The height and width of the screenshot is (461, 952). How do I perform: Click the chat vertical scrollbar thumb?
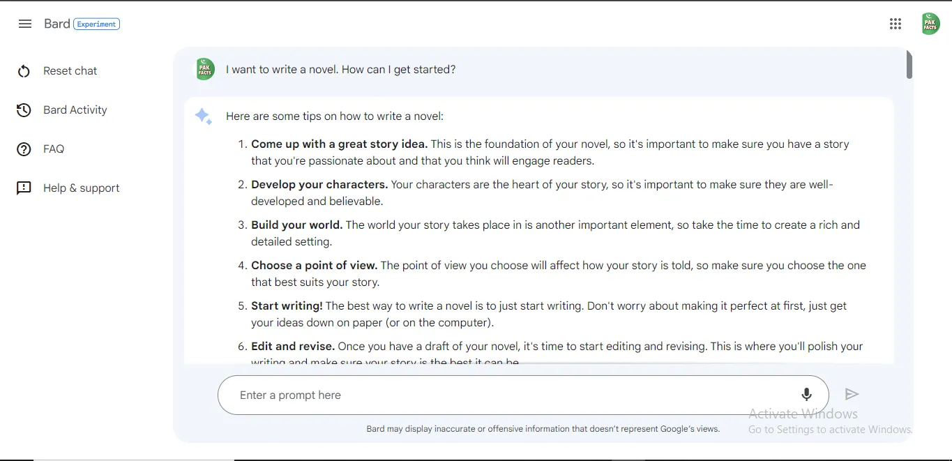[x=909, y=64]
